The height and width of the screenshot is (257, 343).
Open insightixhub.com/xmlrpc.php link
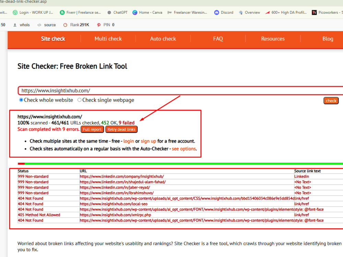pos(115,215)
